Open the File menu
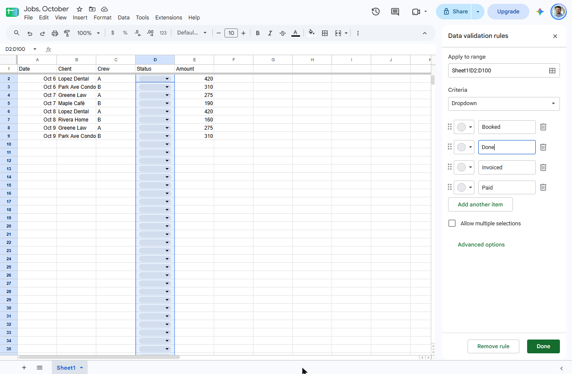Screen dimensions: 572x374 28,18
